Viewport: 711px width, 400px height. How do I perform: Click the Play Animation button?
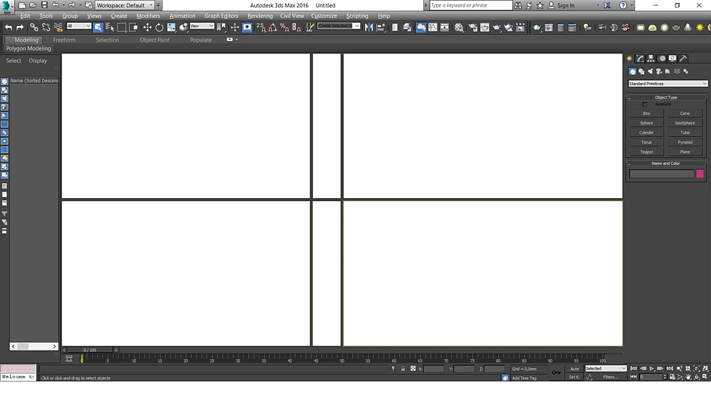tap(651, 369)
